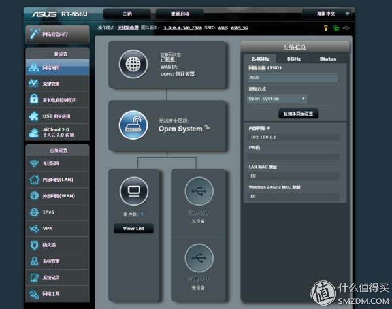Select the VPN menu item
The height and width of the screenshot is (309, 392).
coord(57,228)
